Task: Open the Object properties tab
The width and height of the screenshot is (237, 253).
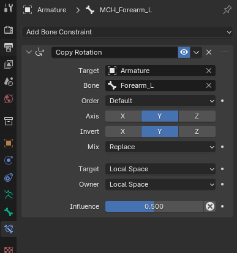Action: pos(9,143)
